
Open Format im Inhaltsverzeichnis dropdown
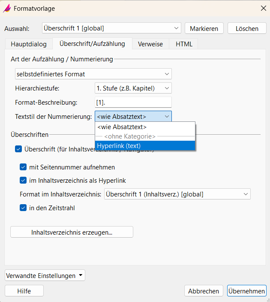pos(177,194)
